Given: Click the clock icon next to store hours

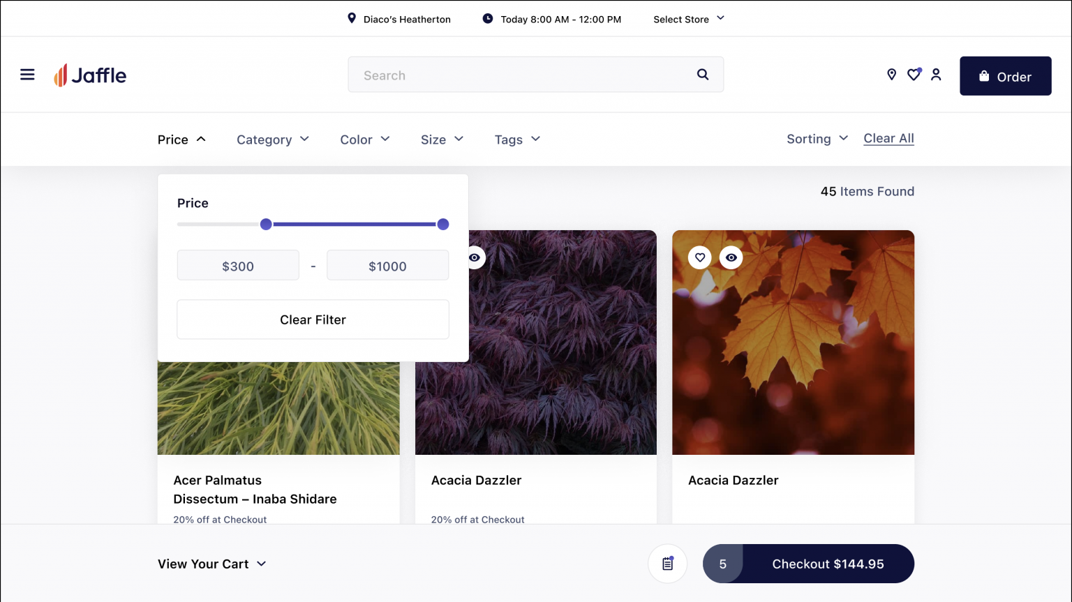Looking at the screenshot, I should click(487, 19).
